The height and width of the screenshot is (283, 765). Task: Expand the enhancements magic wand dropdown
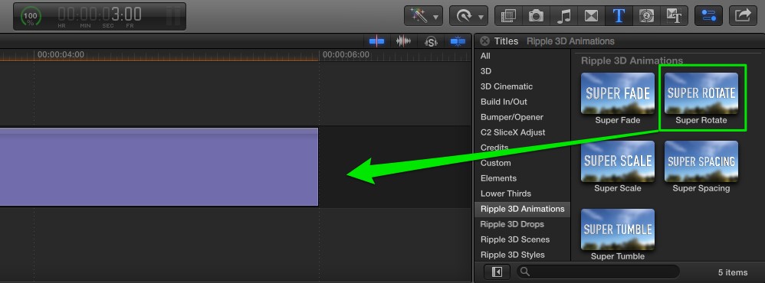tap(423, 16)
